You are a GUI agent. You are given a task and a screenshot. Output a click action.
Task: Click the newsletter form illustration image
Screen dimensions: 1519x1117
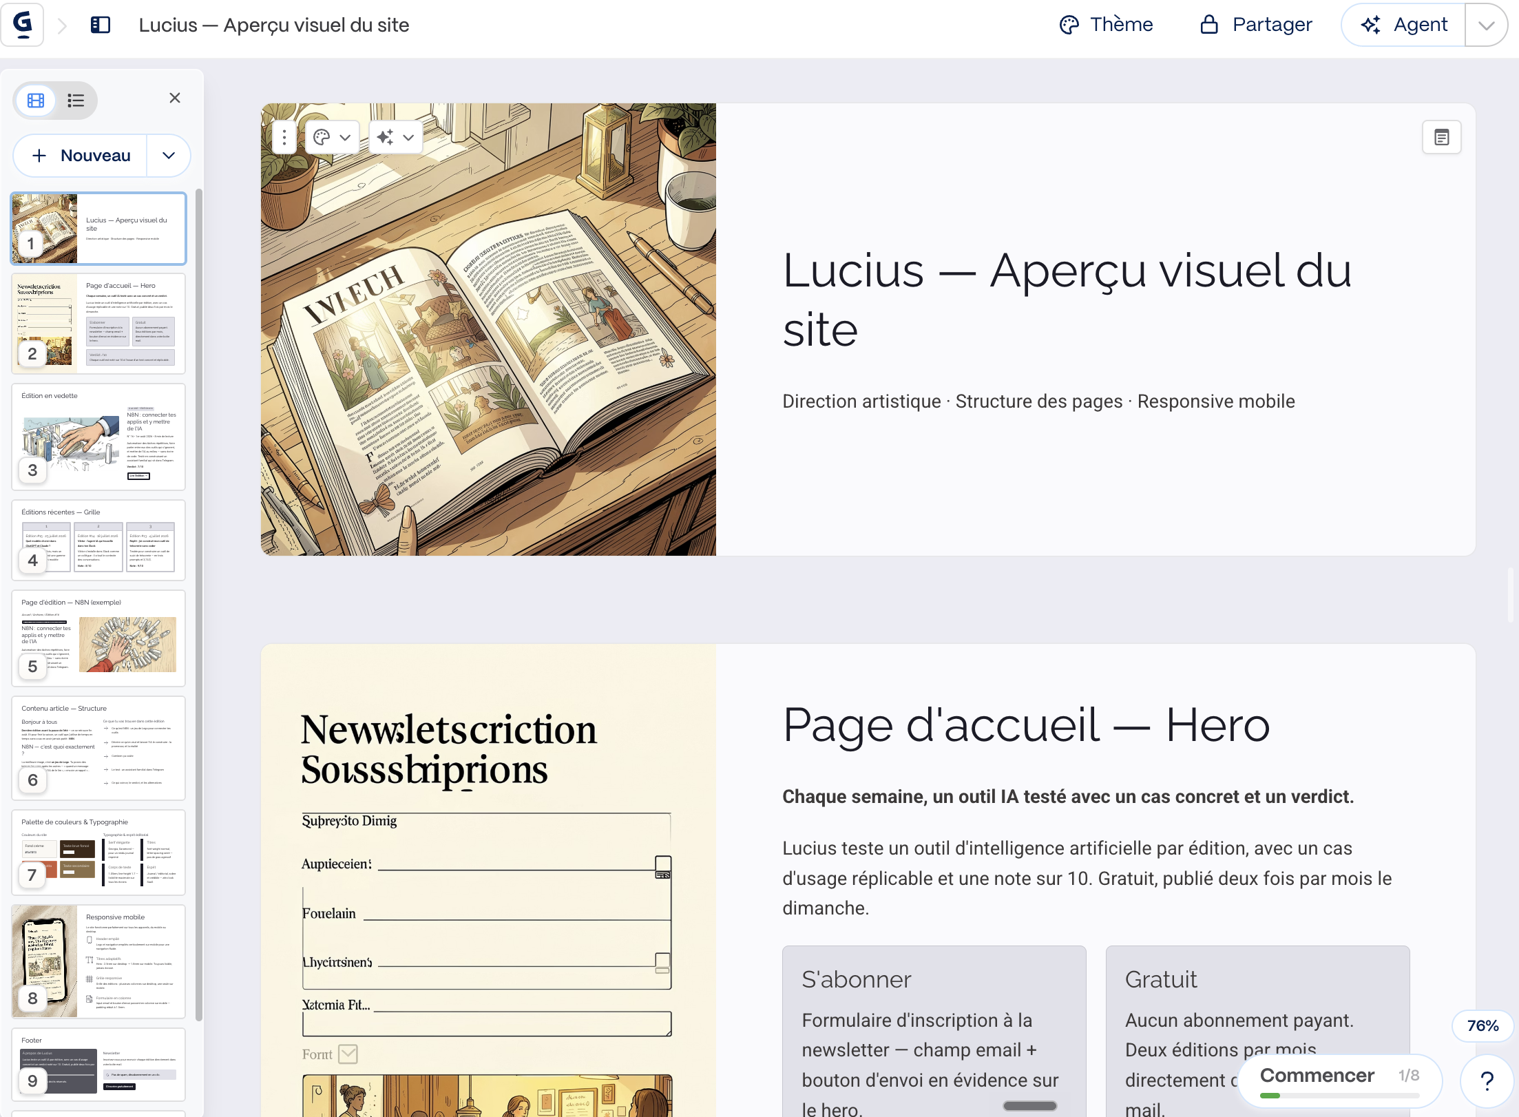488,880
